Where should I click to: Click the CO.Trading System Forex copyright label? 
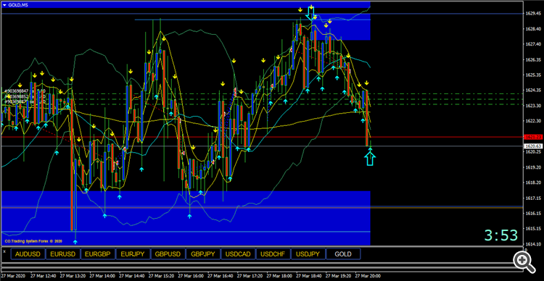click(33, 241)
